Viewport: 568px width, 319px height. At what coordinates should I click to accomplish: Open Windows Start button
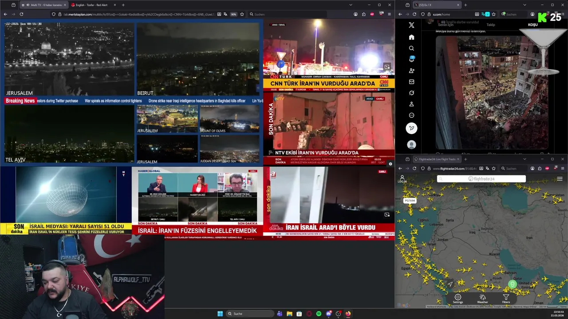coord(220,314)
